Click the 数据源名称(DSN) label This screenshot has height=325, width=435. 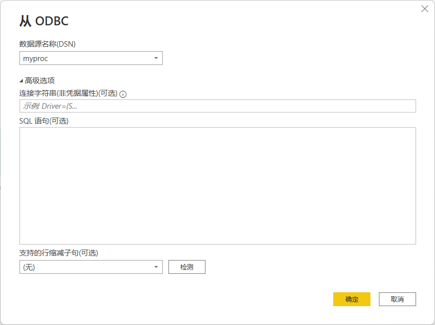click(x=48, y=44)
